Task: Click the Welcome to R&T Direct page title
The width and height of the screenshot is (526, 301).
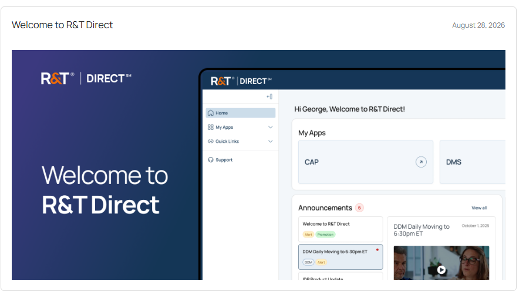Action: 62,25
